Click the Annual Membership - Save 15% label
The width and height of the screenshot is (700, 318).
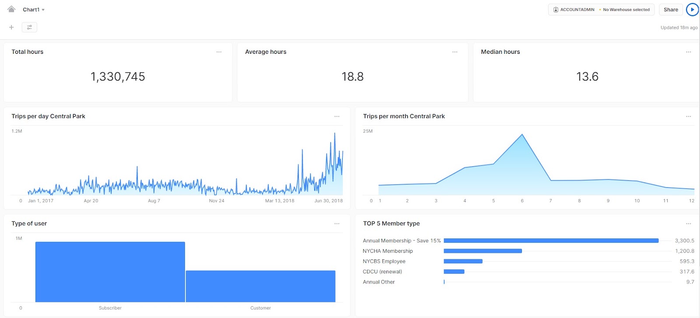pos(402,241)
